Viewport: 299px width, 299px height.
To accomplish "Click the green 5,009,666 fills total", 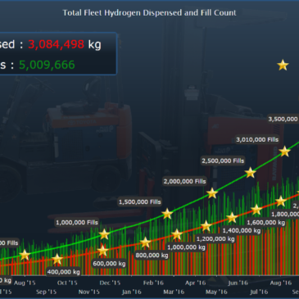I will coord(47,65).
